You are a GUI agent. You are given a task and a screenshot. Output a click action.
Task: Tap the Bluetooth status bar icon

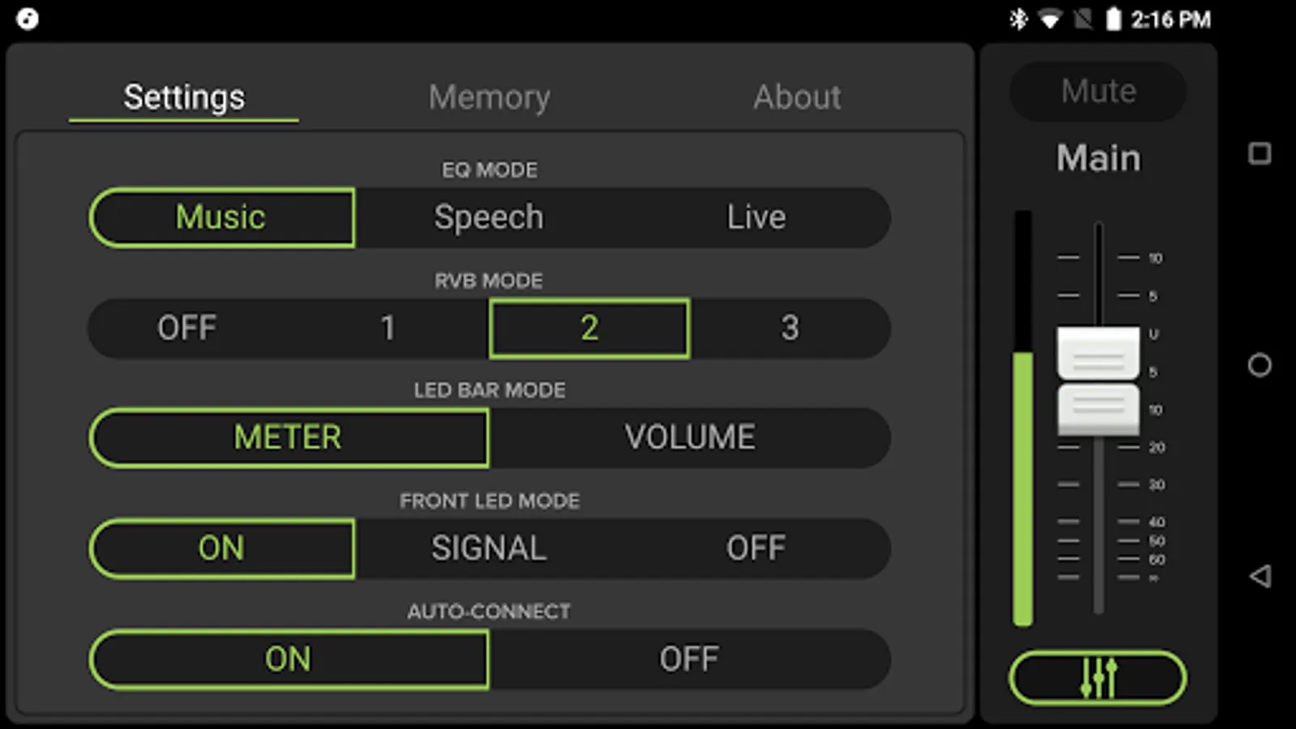(1018, 19)
